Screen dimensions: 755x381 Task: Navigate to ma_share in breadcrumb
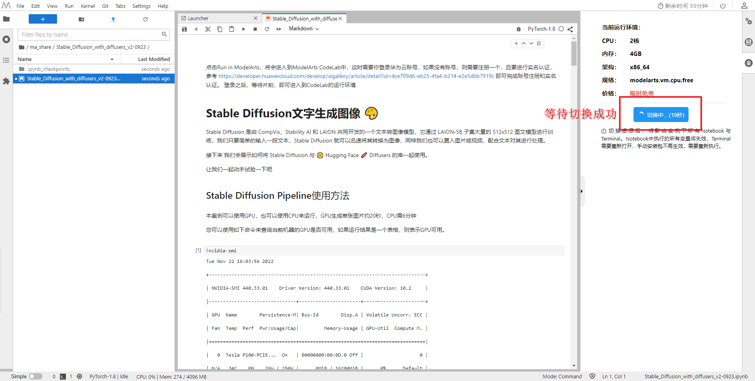point(41,47)
